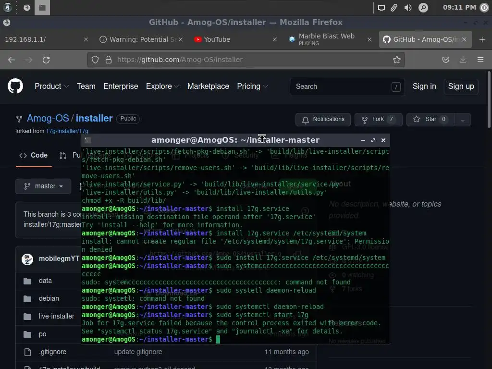Open the debian folder
The width and height of the screenshot is (492, 369).
click(x=49, y=299)
